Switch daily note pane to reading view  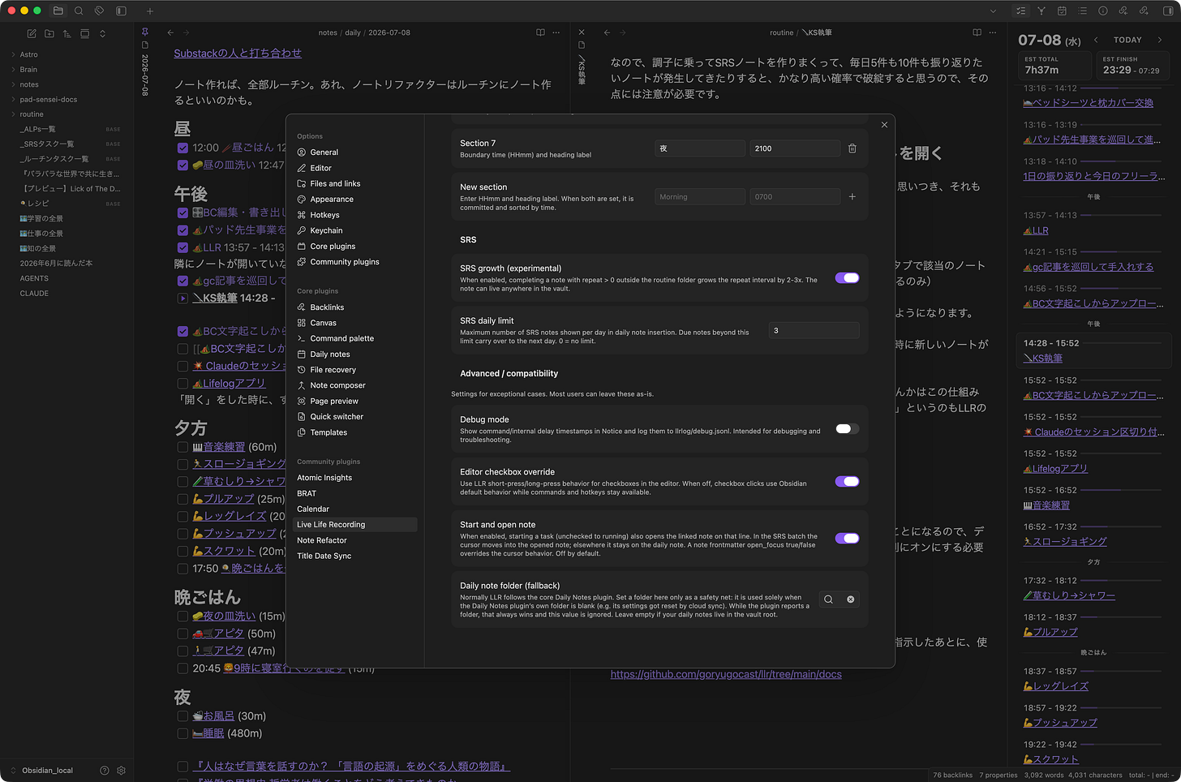540,32
